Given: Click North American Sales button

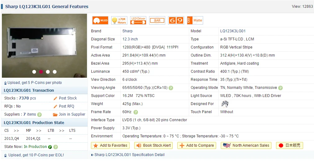Looking at the screenshot, I should [x=246, y=145].
